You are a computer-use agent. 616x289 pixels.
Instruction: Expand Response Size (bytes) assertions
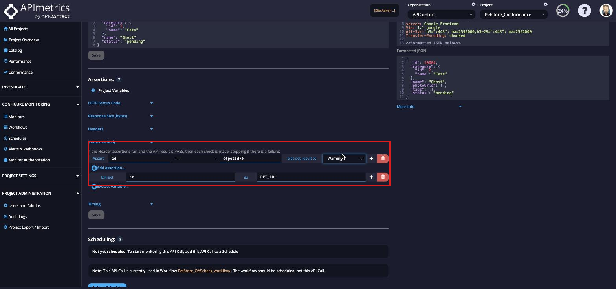pyautogui.click(x=121, y=116)
